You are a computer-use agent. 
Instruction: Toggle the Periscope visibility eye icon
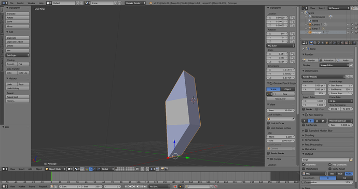pos(348,33)
